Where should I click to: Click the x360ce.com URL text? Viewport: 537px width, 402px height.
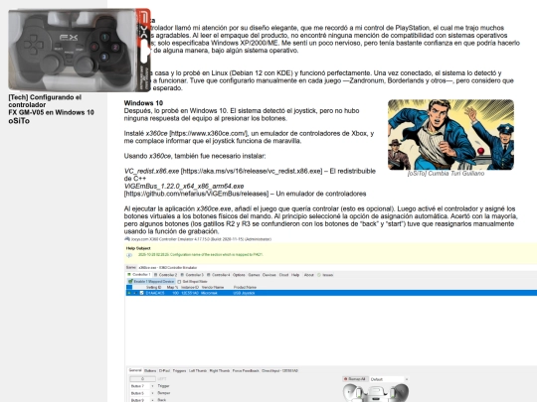pyautogui.click(x=208, y=133)
